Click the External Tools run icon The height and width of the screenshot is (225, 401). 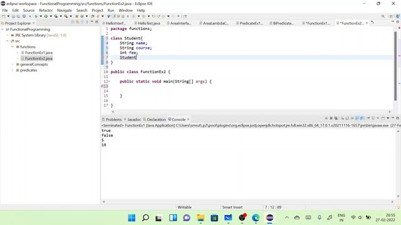(66, 16)
